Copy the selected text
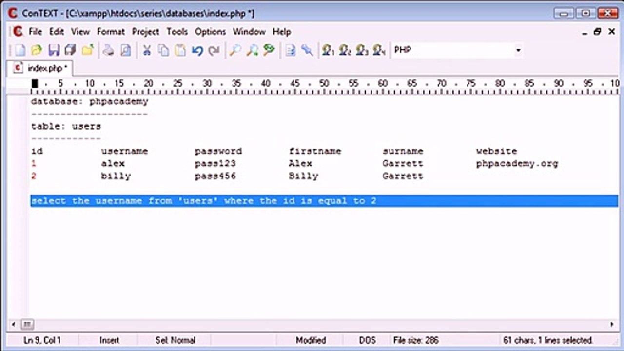The width and height of the screenshot is (624, 351). point(163,50)
